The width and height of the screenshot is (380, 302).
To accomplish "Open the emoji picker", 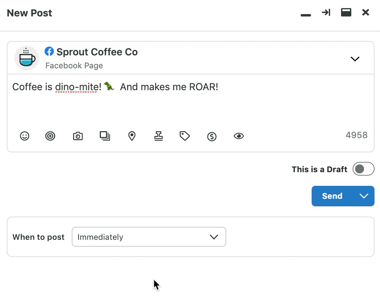I will coord(25,136).
